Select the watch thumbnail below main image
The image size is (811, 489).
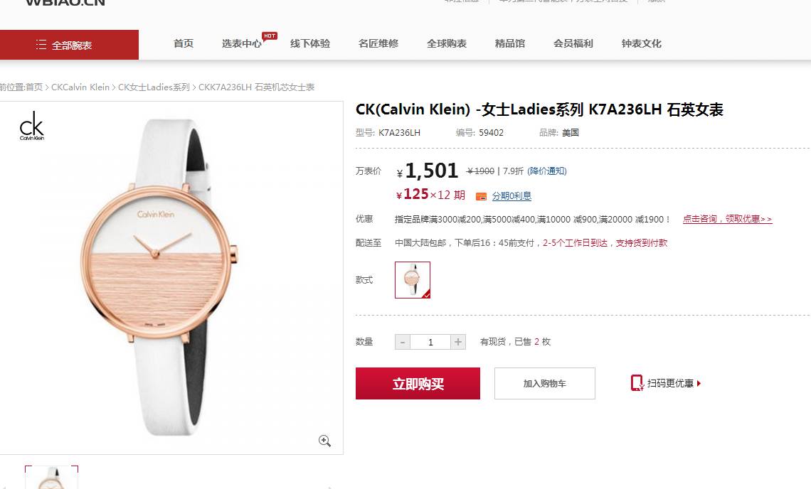52,477
